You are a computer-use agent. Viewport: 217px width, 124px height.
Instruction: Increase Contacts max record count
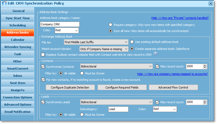pyautogui.click(x=205, y=65)
